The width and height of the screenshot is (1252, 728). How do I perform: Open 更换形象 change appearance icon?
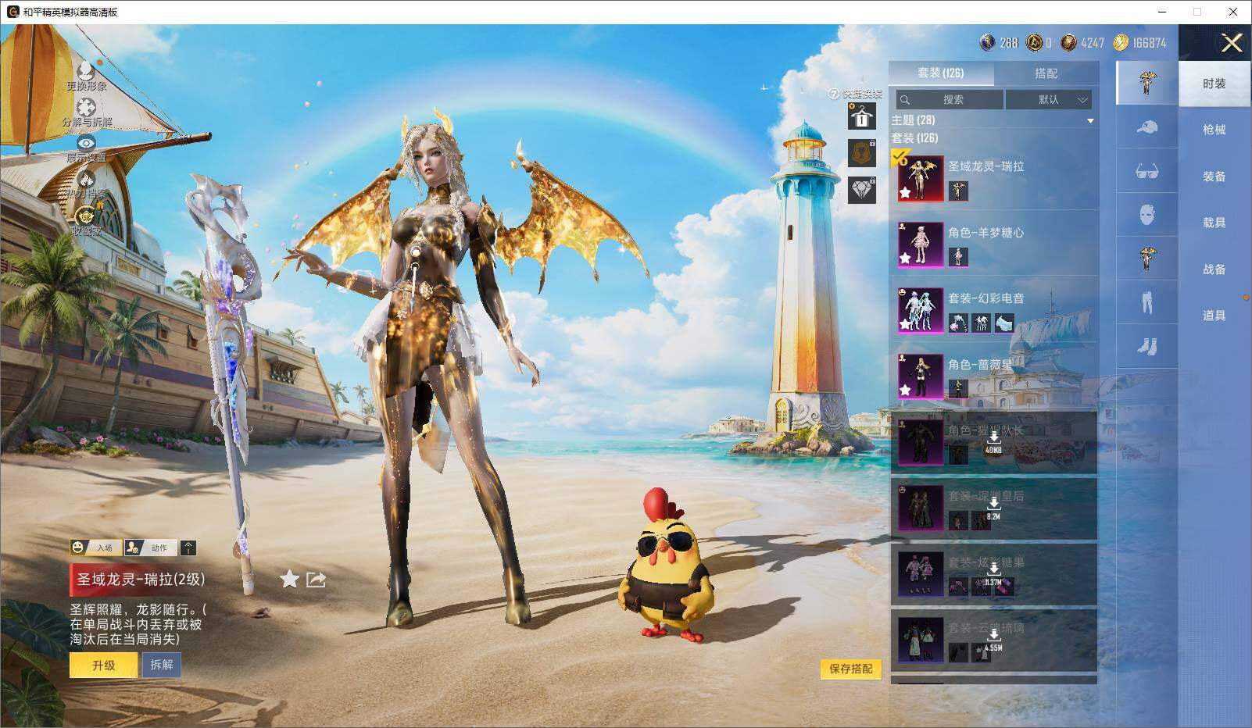point(86,71)
